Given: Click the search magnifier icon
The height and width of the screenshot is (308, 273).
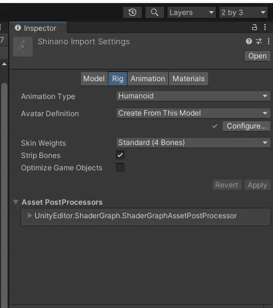Looking at the screenshot, I should coord(155,12).
